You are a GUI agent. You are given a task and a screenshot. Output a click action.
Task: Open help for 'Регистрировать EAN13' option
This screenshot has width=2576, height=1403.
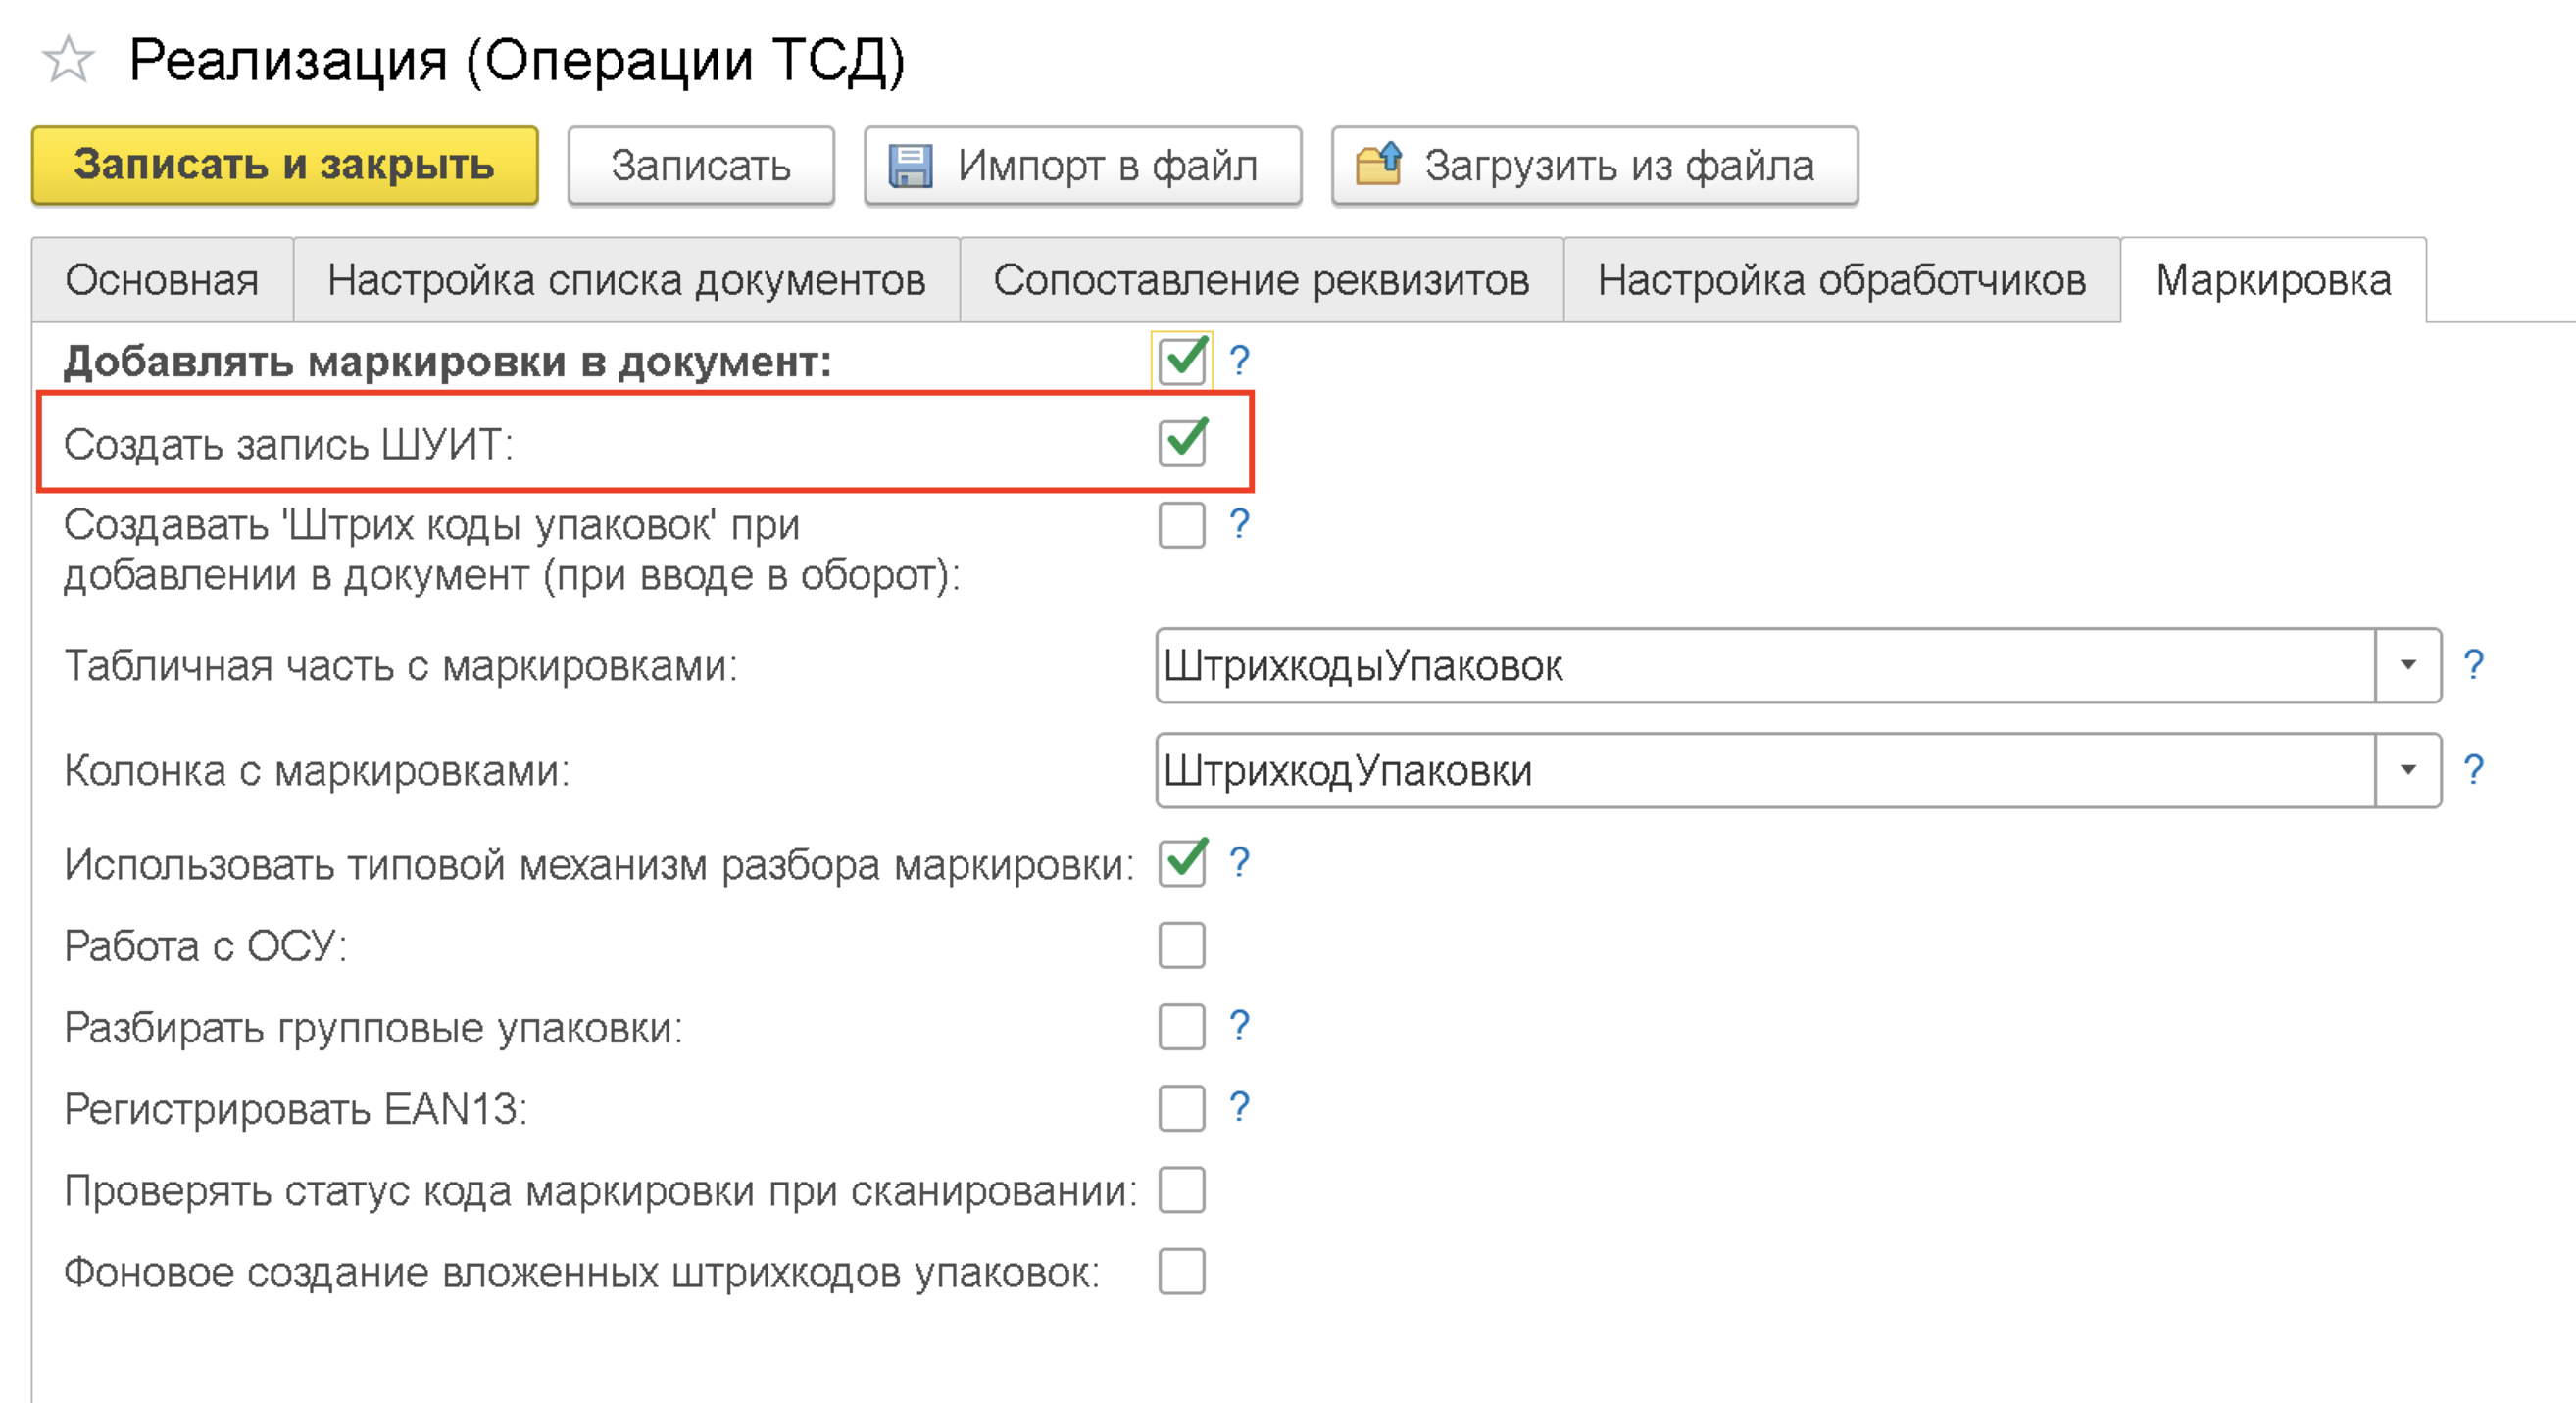(1239, 1107)
